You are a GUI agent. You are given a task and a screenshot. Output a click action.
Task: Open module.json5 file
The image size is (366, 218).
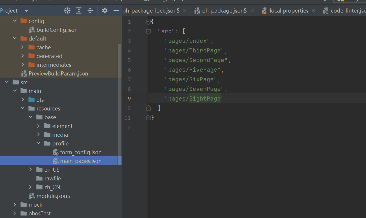click(53, 196)
